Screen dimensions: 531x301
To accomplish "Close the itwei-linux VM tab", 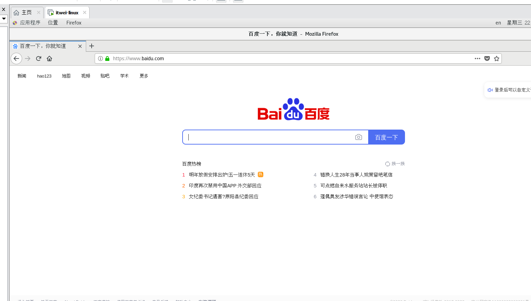I will pos(84,12).
